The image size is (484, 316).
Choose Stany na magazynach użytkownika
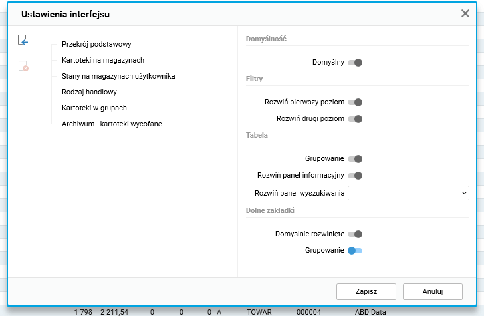(x=118, y=76)
